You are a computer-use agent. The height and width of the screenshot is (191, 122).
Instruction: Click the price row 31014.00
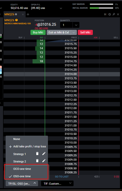(x=62, y=74)
